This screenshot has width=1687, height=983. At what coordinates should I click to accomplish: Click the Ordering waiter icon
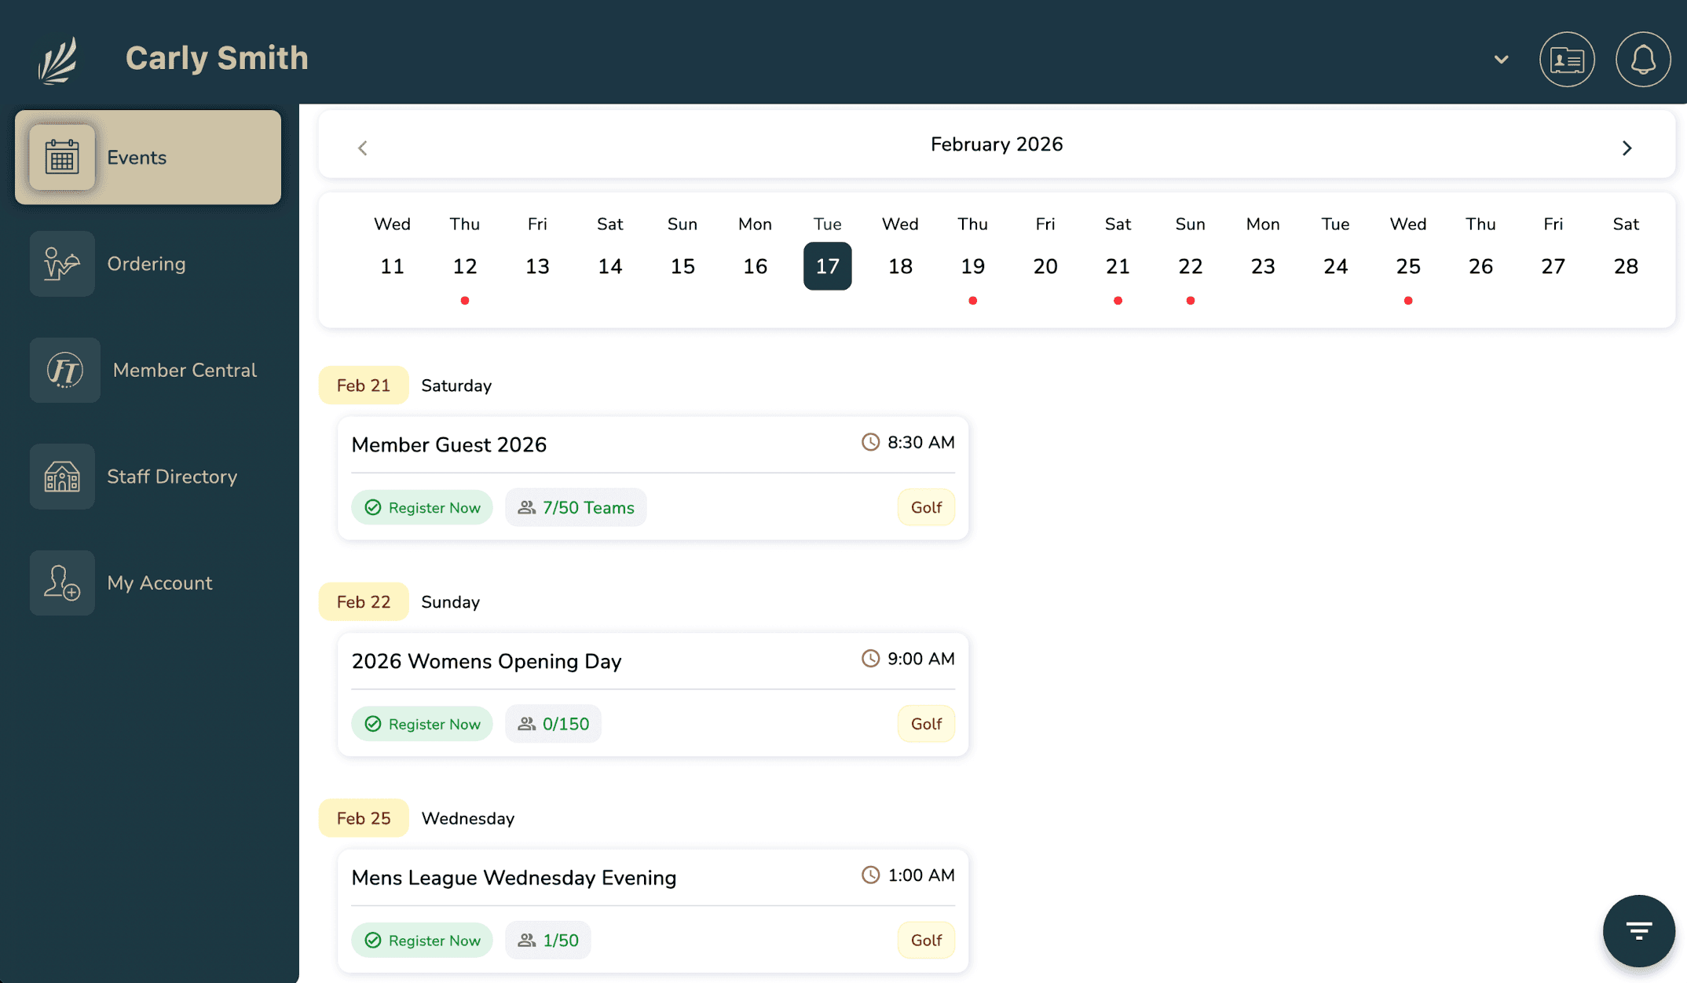[x=62, y=264]
